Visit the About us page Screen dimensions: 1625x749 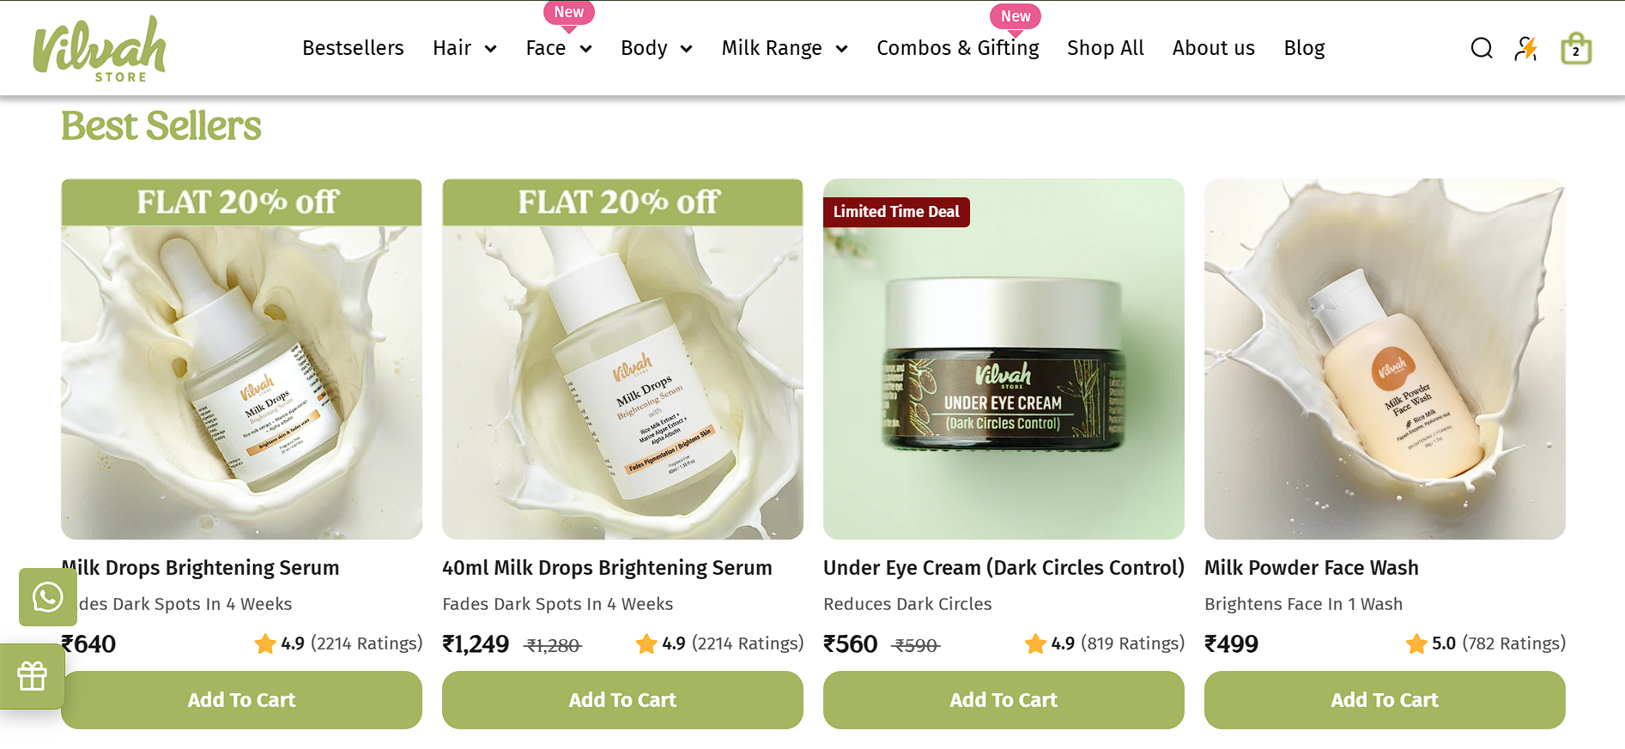click(x=1214, y=48)
